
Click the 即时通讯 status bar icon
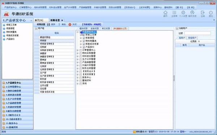(x=134, y=132)
